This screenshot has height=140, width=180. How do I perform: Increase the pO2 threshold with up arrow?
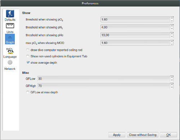tap(172, 18)
